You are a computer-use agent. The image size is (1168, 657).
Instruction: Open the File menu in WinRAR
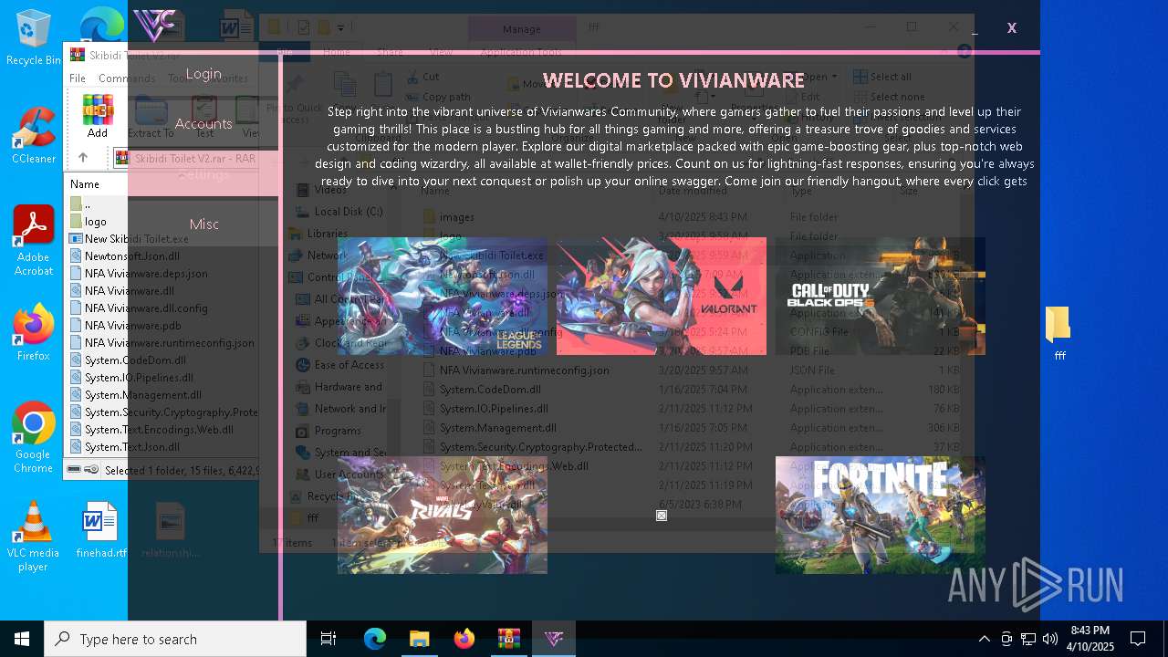pos(78,78)
